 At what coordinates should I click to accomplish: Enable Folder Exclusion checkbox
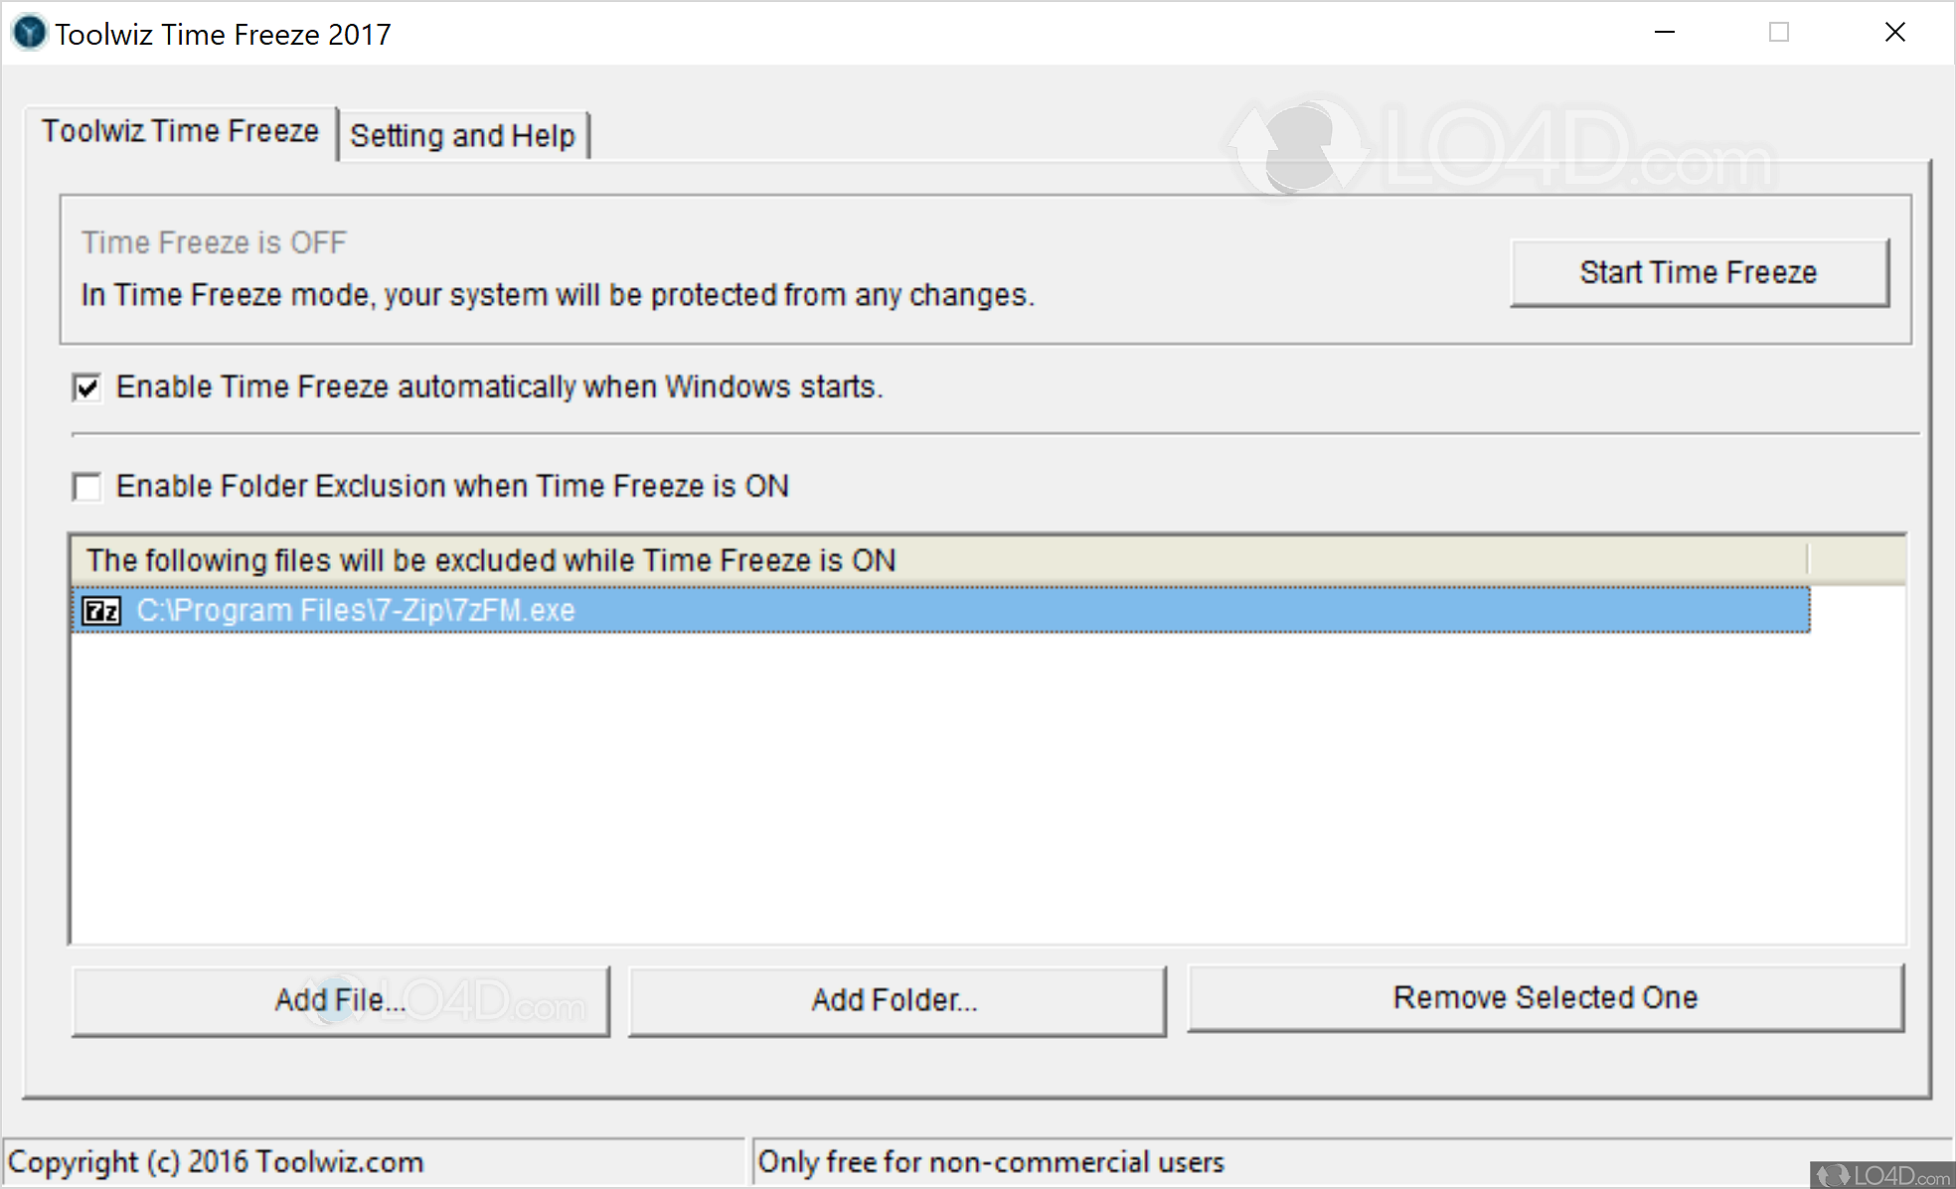pyautogui.click(x=87, y=487)
